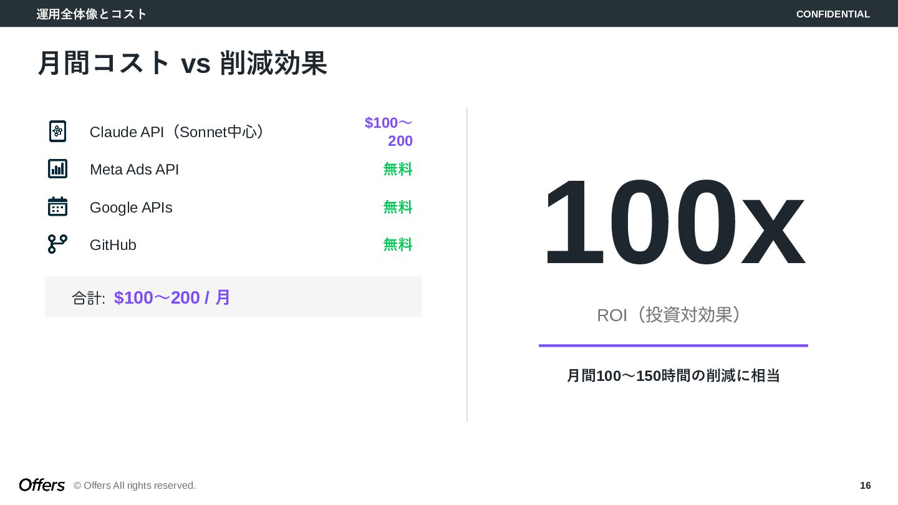Click 無料 next to Google APIs
Screen dimensions: 898x505
click(398, 207)
